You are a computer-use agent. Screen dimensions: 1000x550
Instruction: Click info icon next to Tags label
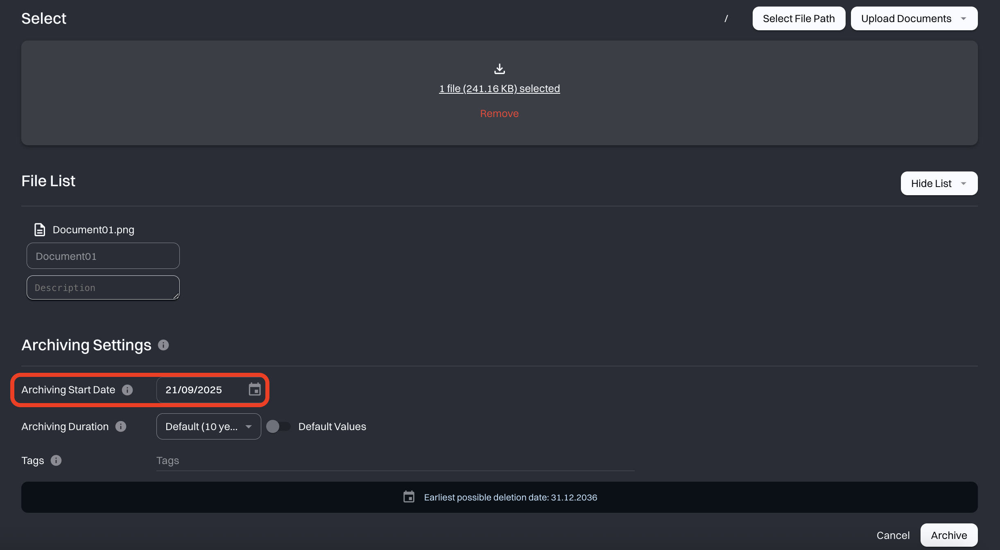coord(56,460)
